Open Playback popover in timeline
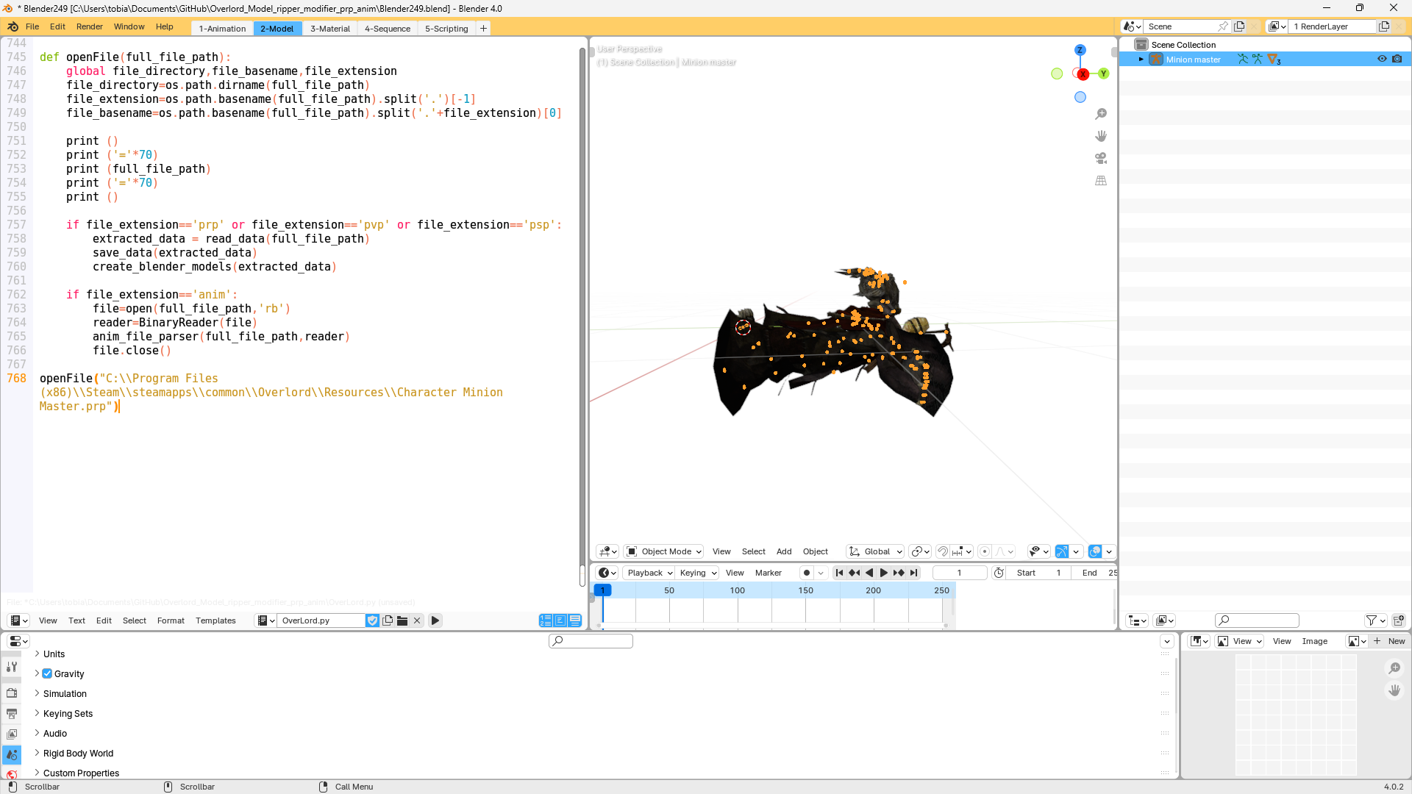The image size is (1412, 794). click(x=649, y=573)
